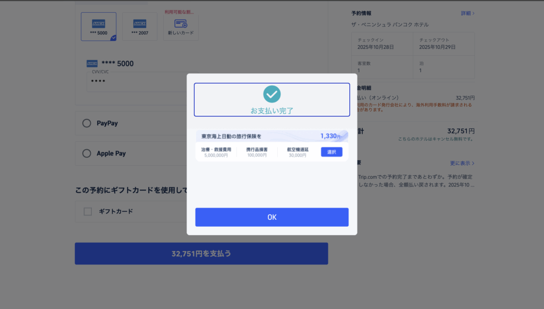Image resolution: width=544 pixels, height=309 pixels.
Task: Click the 航空機遅延 coverage item
Action: 297,152
